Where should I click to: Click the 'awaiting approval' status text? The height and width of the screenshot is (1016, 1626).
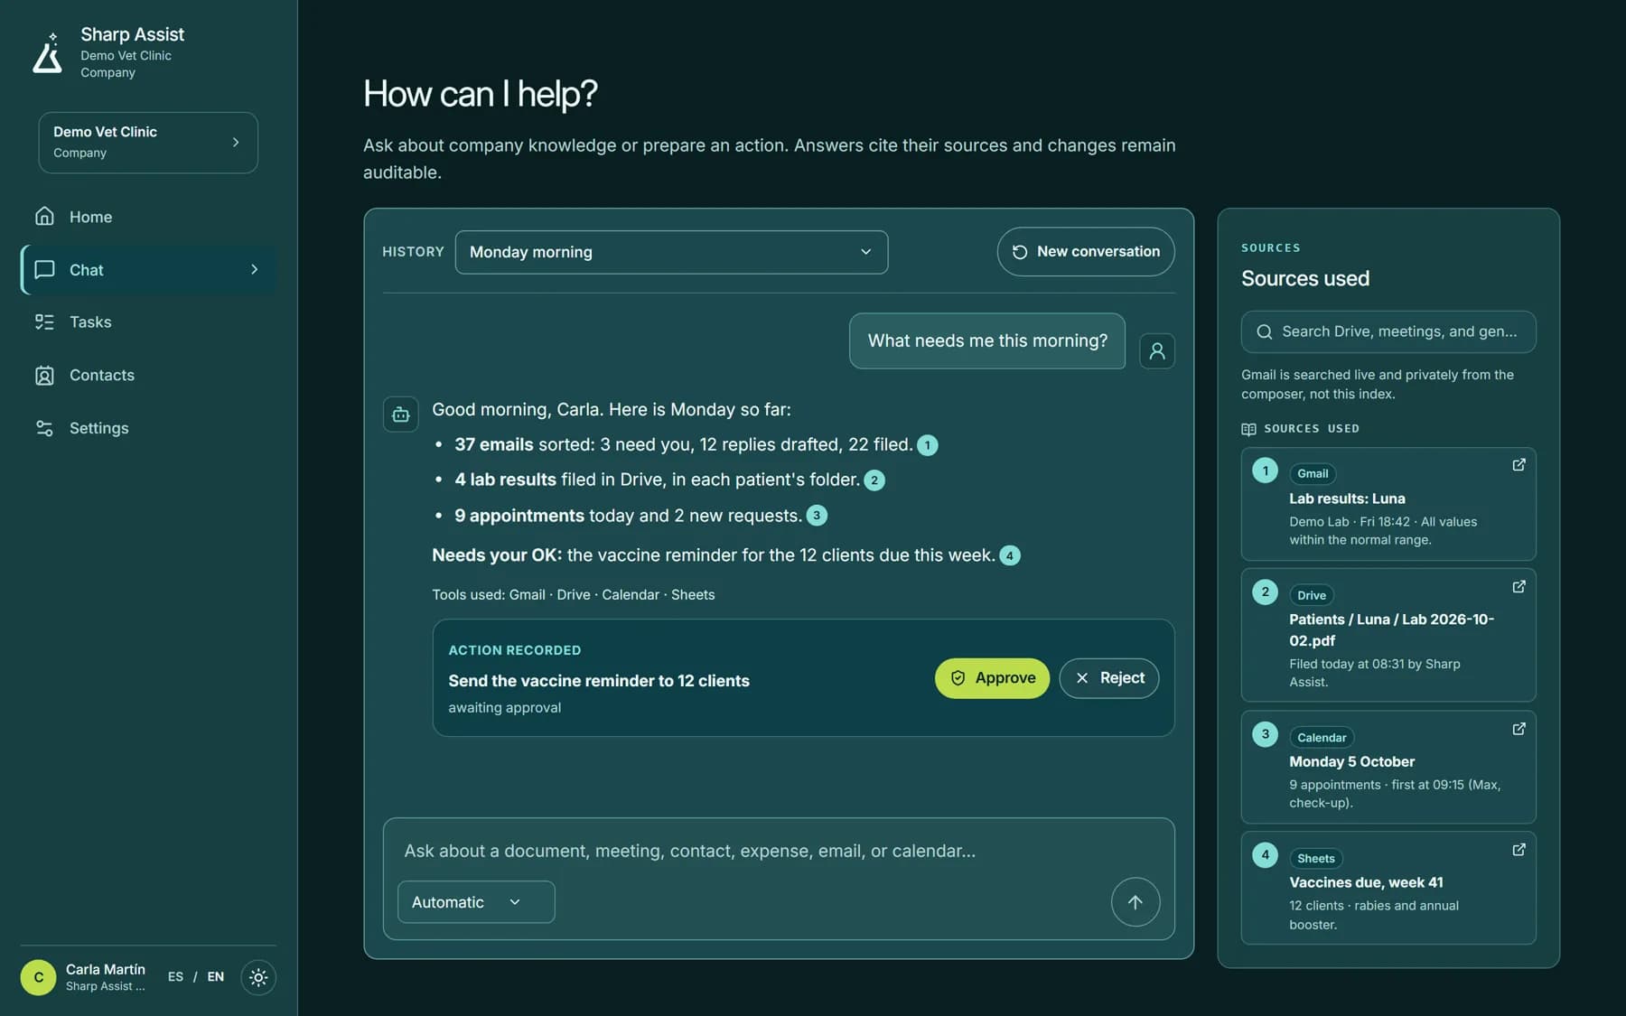504,708
